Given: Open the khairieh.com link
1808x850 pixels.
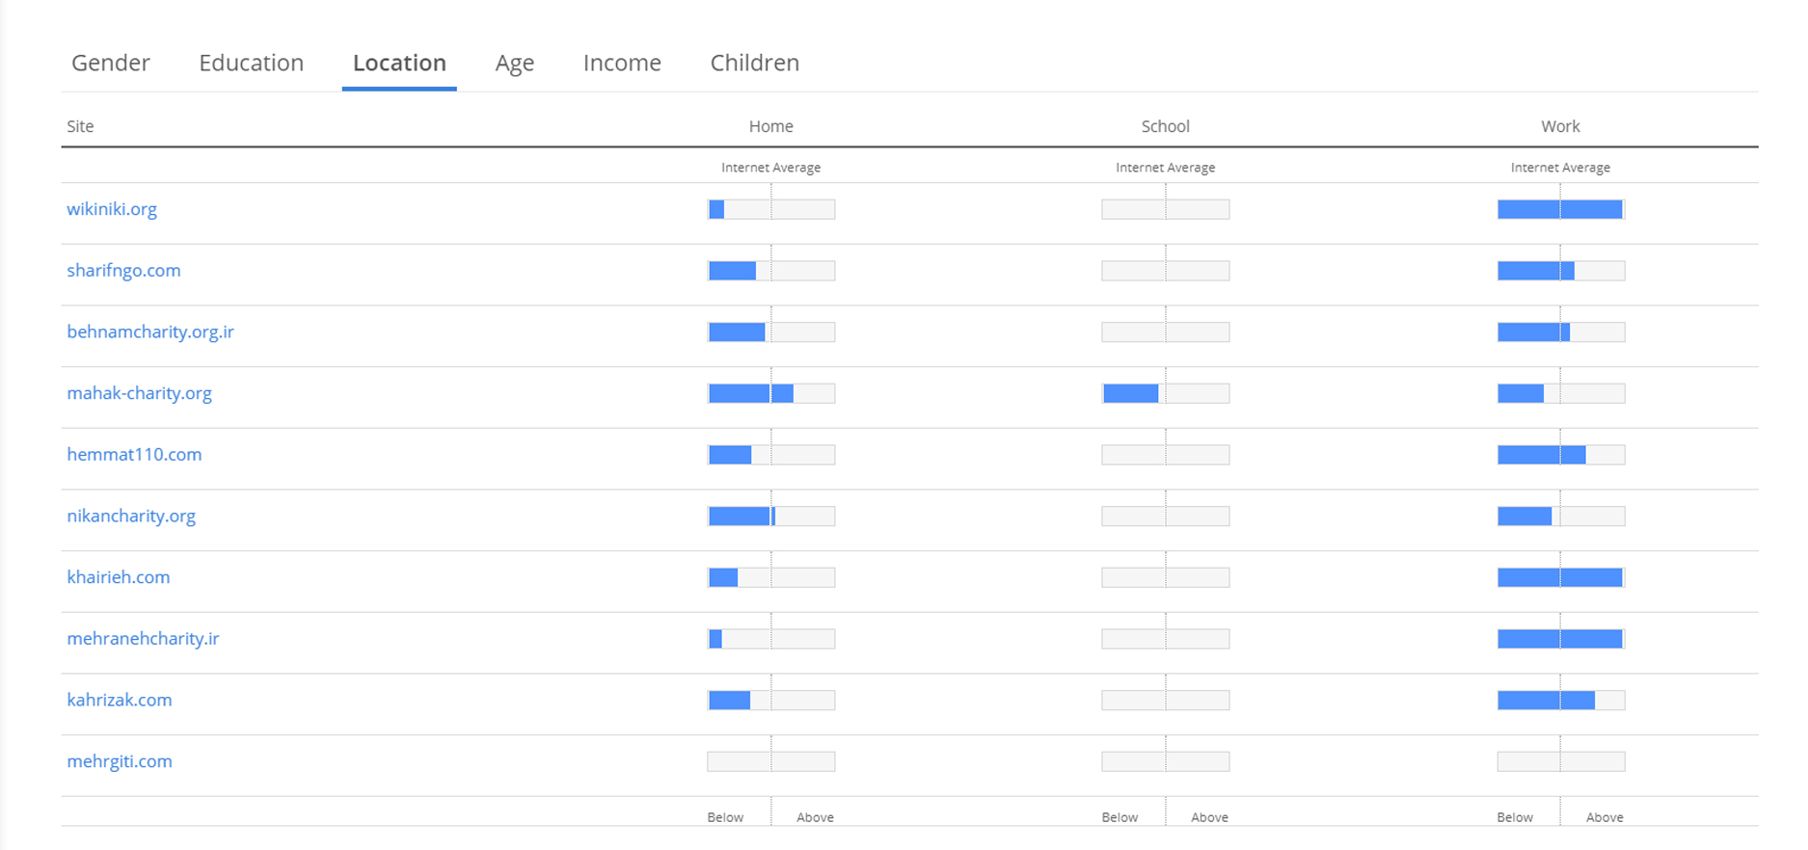Looking at the screenshot, I should [118, 577].
